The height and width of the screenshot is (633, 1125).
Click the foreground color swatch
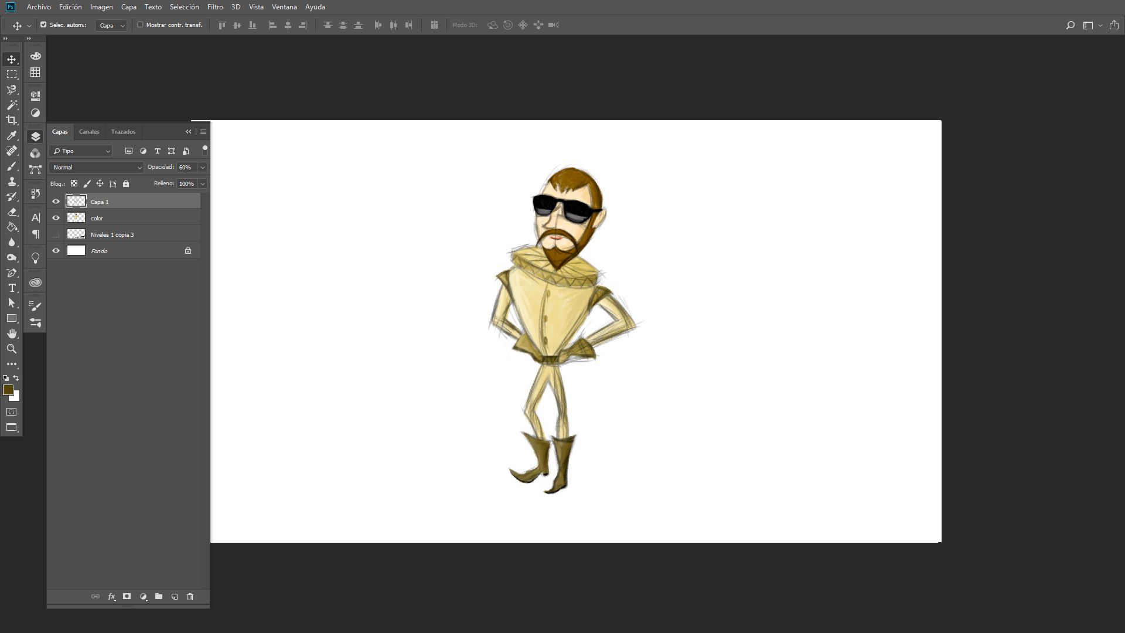coord(8,390)
